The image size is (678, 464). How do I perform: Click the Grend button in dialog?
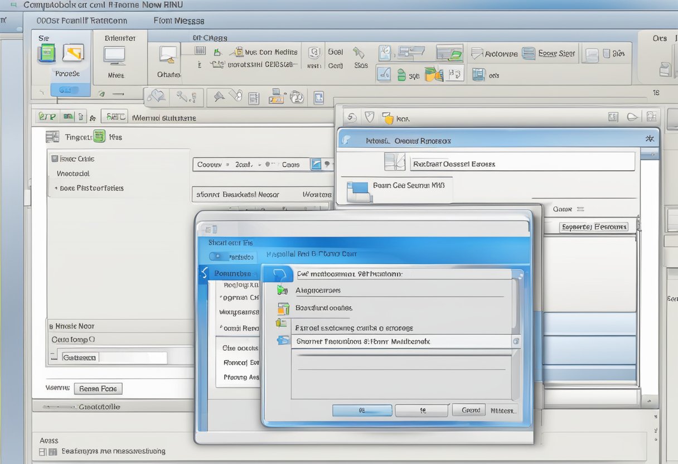tap(469, 410)
